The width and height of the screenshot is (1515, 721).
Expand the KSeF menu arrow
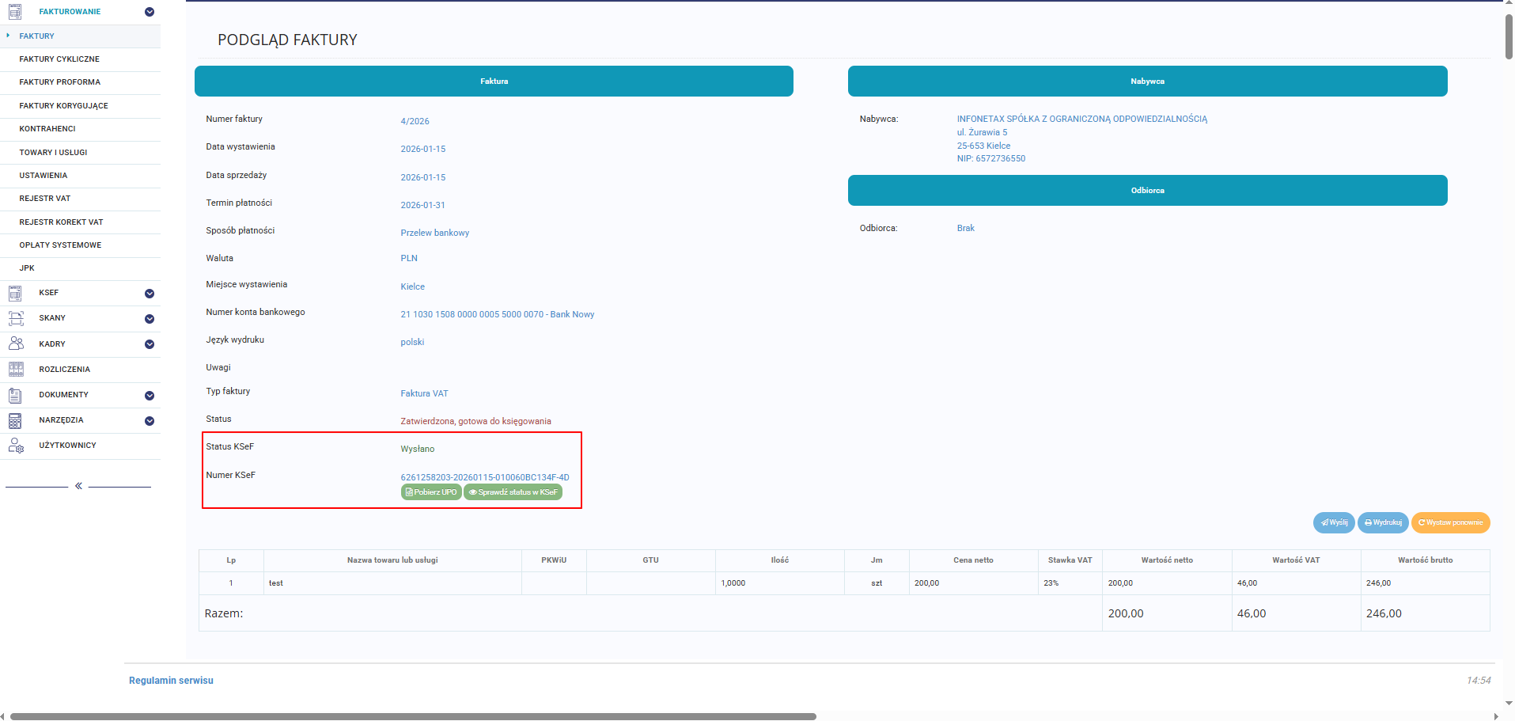pyautogui.click(x=150, y=294)
